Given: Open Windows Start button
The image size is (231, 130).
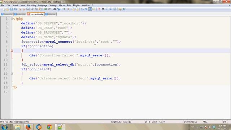Looking at the screenshot, I should tap(4, 127).
